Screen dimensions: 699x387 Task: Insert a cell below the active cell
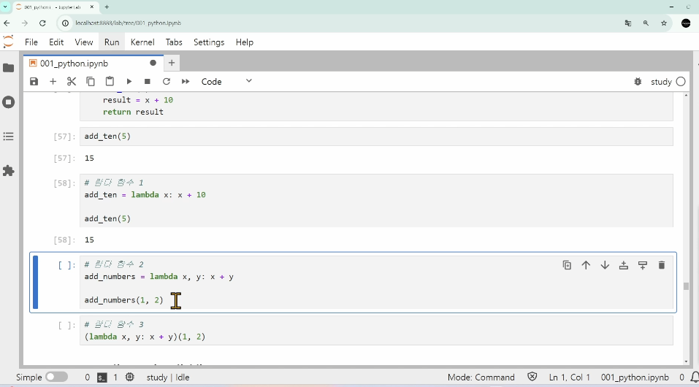(642, 265)
